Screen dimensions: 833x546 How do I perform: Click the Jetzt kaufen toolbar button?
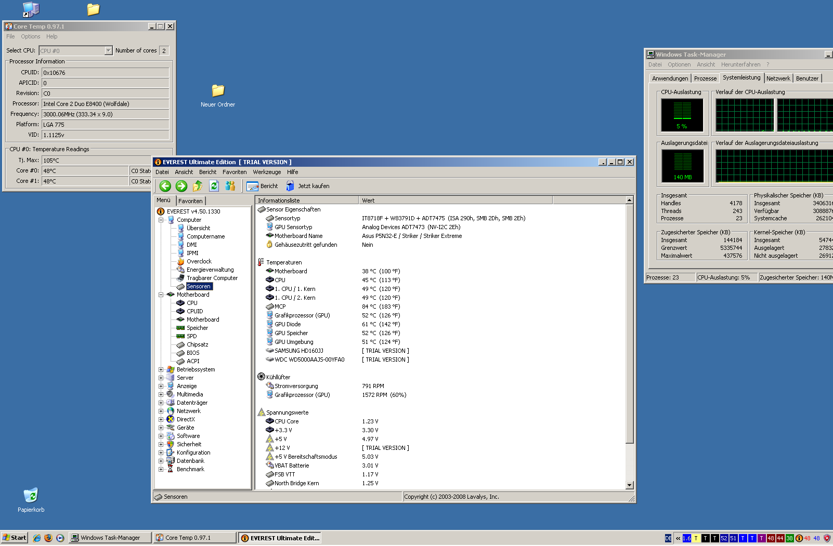[307, 186]
